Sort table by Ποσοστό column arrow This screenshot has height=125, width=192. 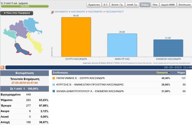pyautogui.click(x=169, y=73)
